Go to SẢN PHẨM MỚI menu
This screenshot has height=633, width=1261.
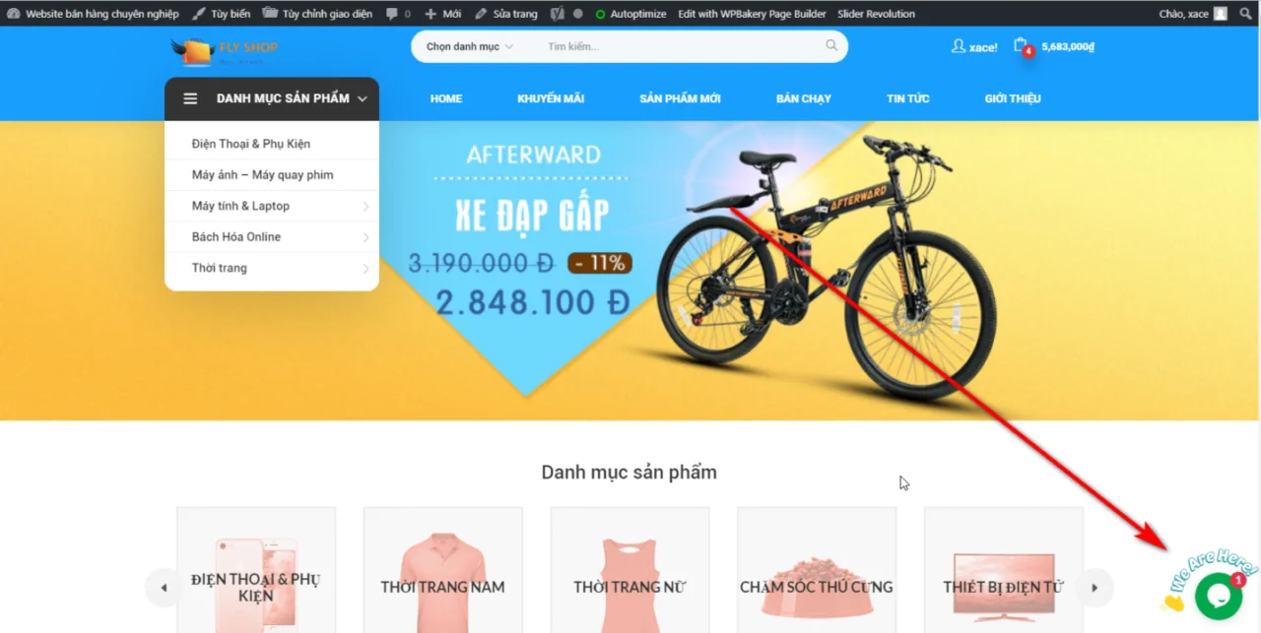[x=680, y=98]
